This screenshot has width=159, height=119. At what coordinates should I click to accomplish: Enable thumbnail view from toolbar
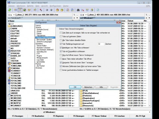pos(25,10)
